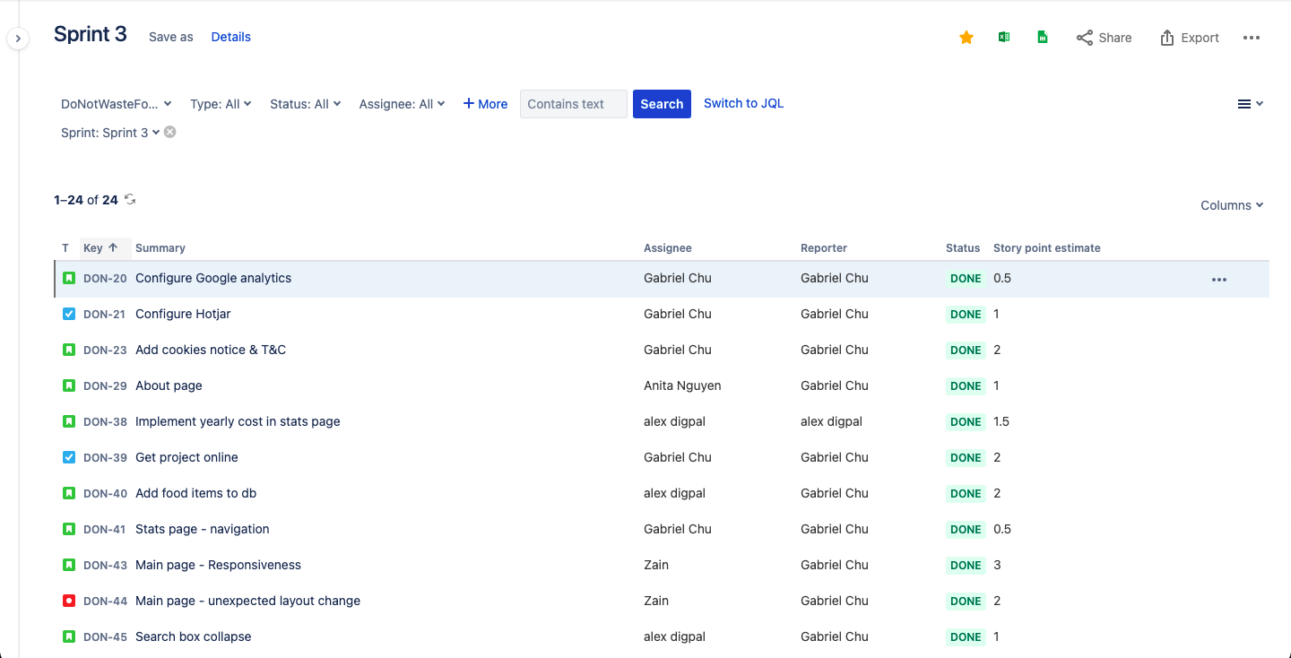Screen dimensions: 1291x658
Task: Sort by the Status column
Action: (963, 247)
